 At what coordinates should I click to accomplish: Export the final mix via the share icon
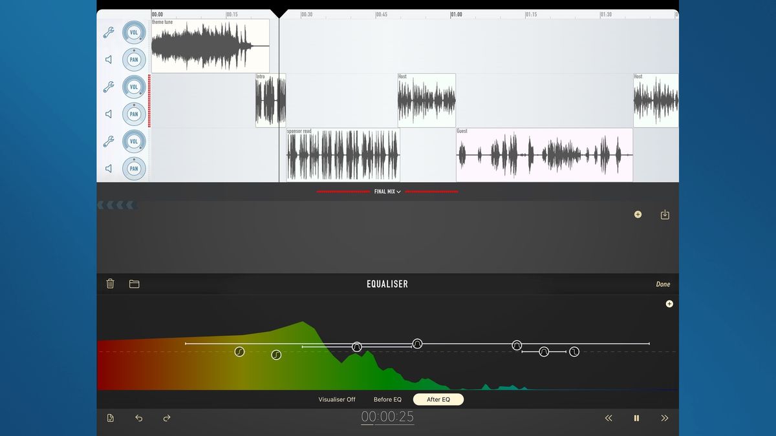click(x=665, y=214)
